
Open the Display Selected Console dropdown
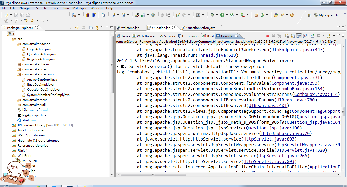click(x=323, y=36)
